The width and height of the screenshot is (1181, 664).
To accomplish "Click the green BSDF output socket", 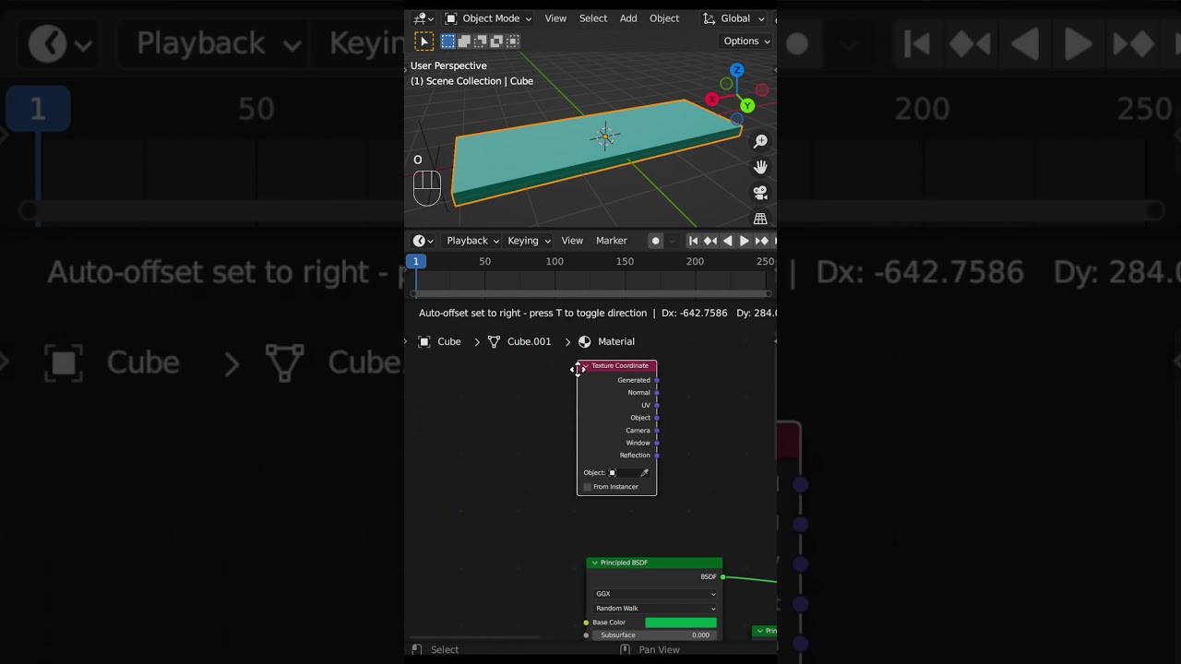I will tap(722, 577).
